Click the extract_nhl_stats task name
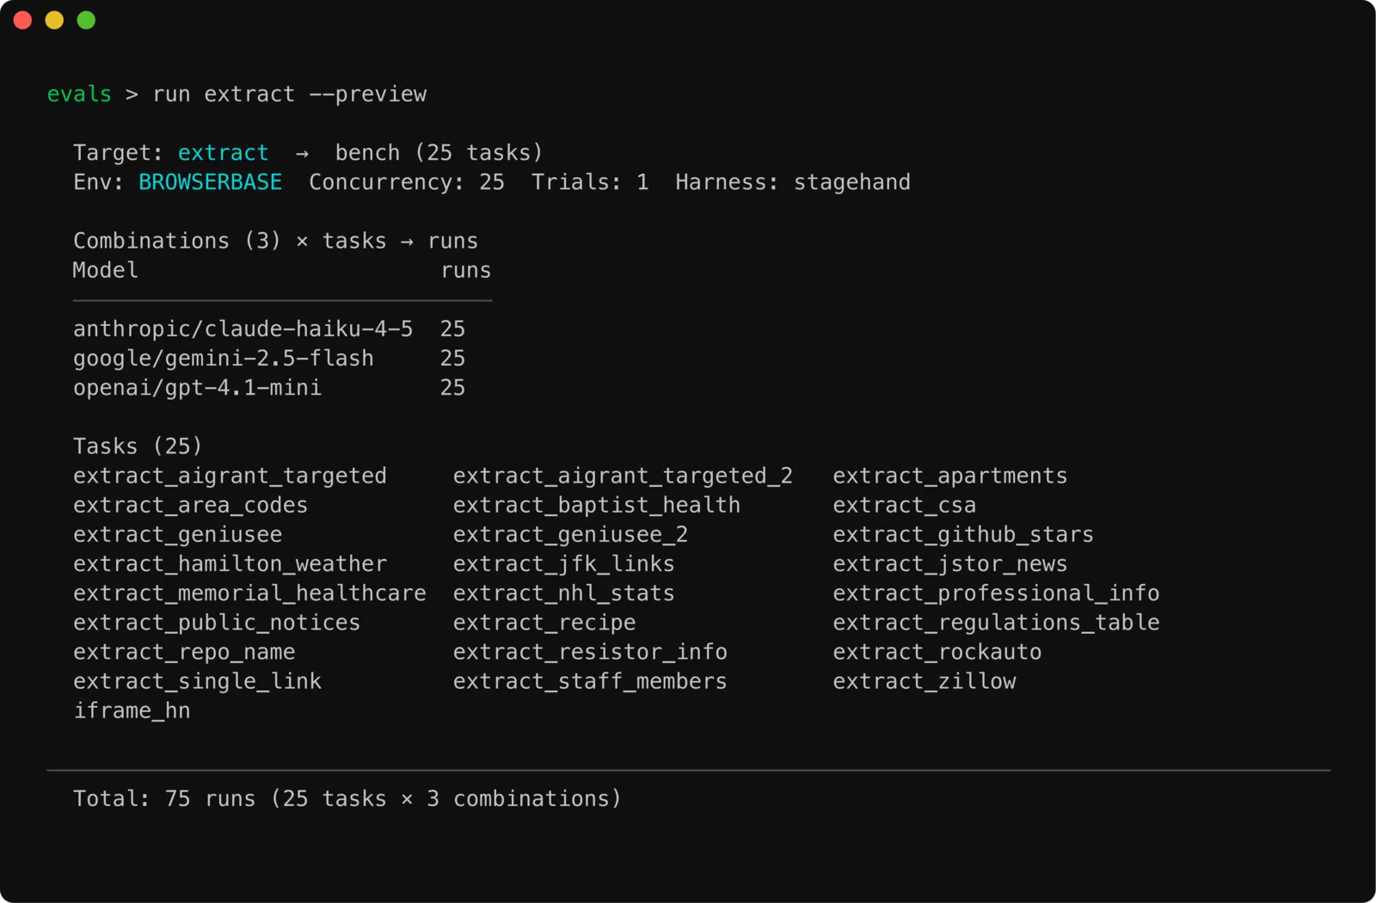Image resolution: width=1376 pixels, height=903 pixels. click(563, 593)
